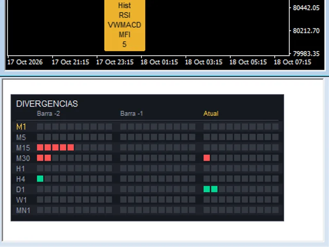
Task: Click the 18 Oct 03:15 time label
Action: coord(204,62)
